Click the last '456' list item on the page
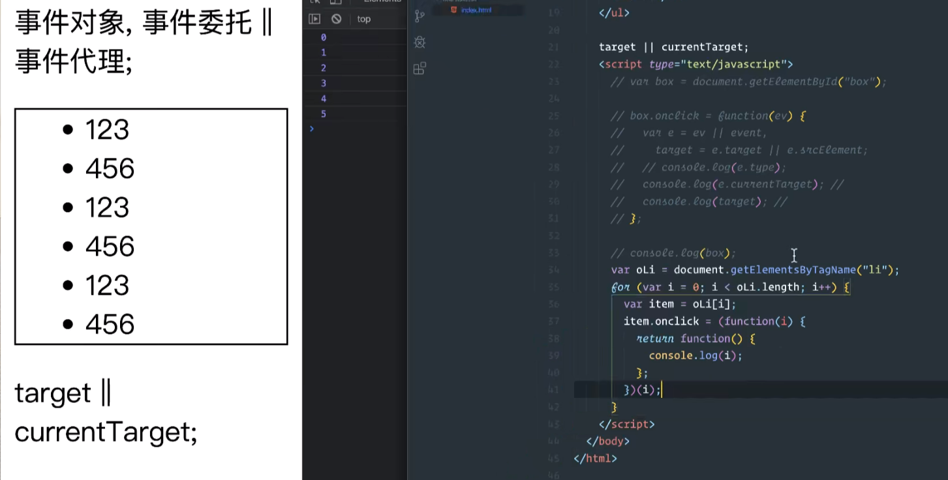 coord(110,324)
